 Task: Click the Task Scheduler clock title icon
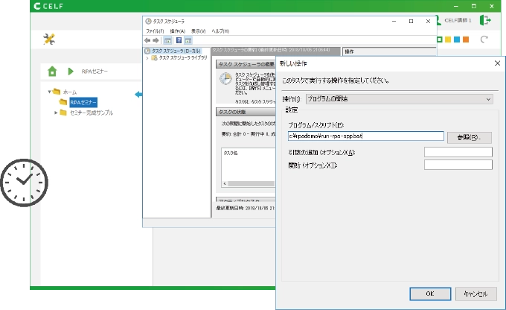(148, 22)
